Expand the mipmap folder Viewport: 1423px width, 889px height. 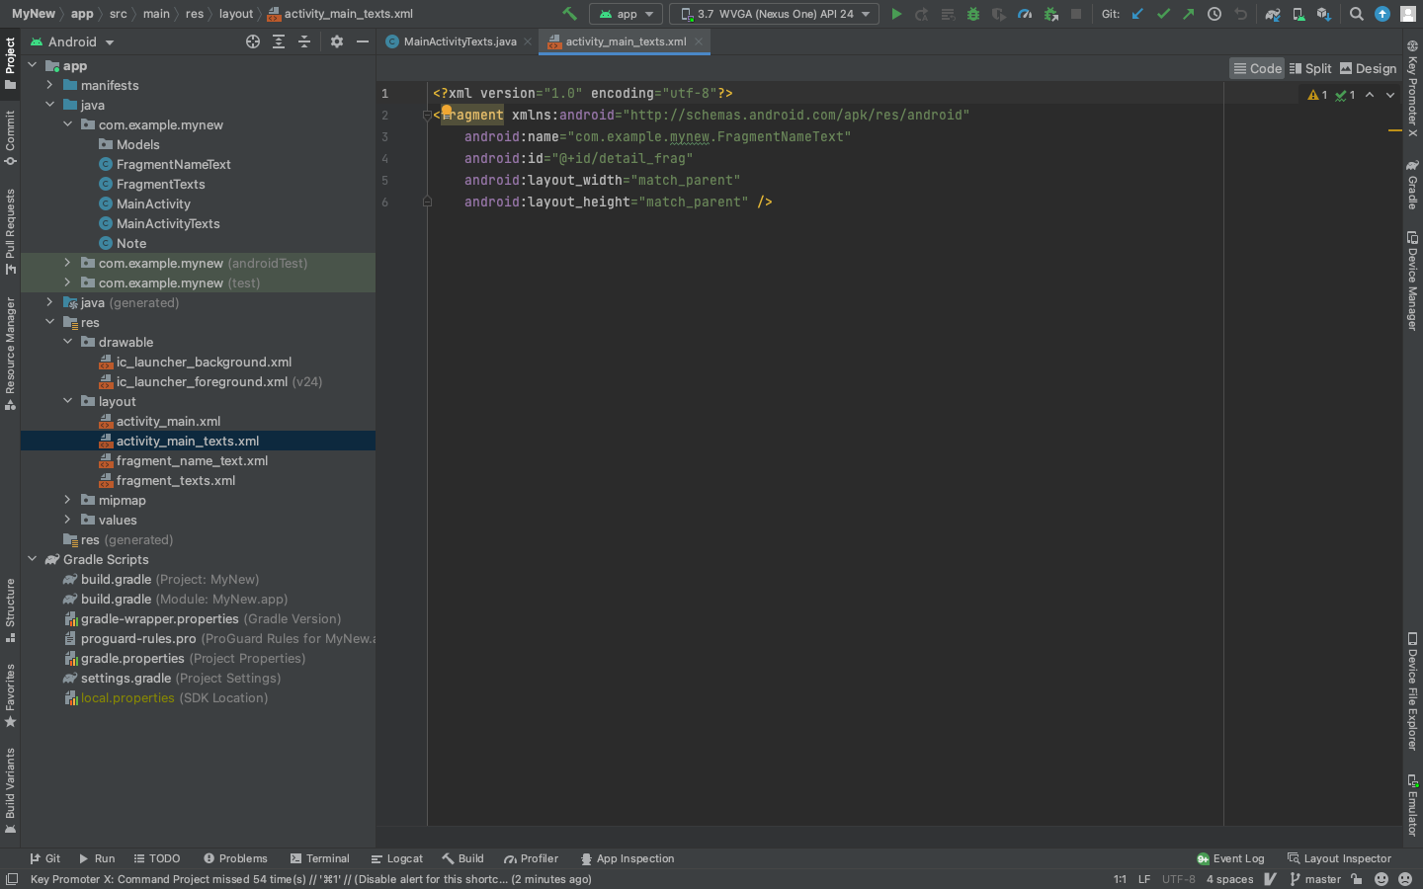(x=67, y=500)
